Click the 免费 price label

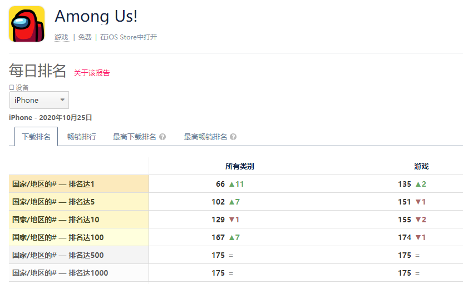(85, 37)
